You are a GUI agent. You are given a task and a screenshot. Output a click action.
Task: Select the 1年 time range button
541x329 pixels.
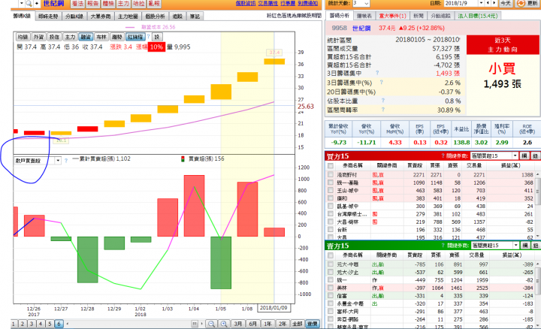click(267, 324)
